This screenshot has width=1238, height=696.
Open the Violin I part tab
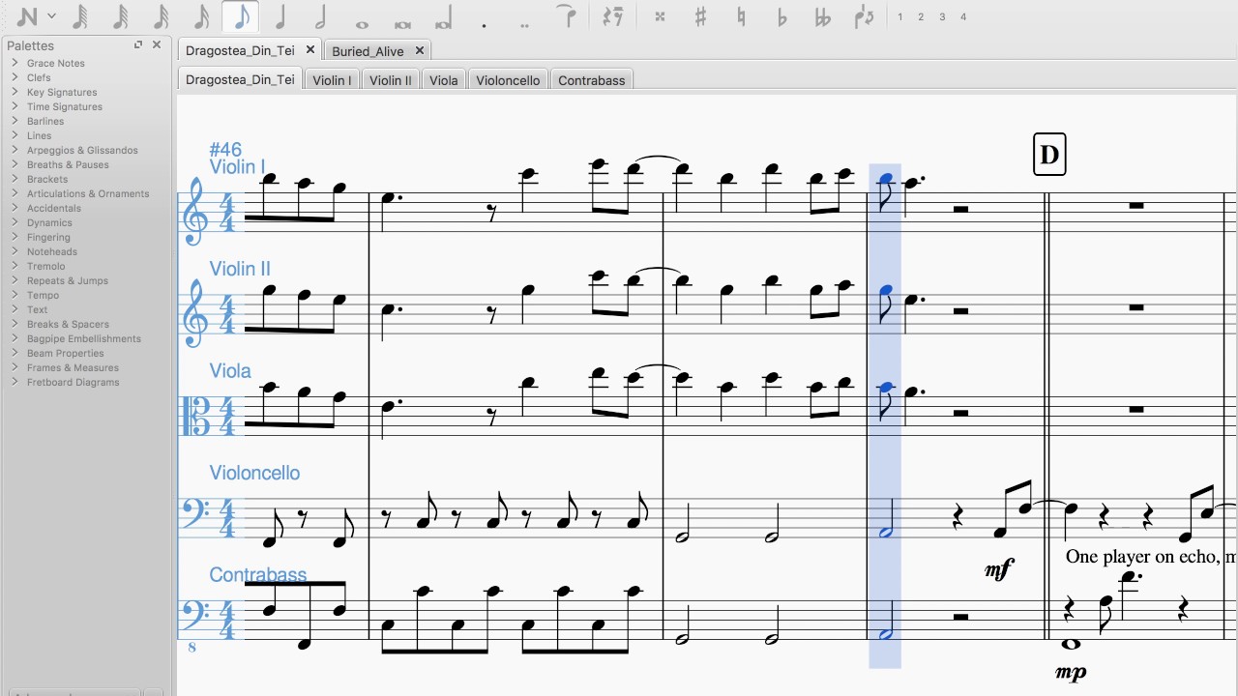[x=332, y=80]
